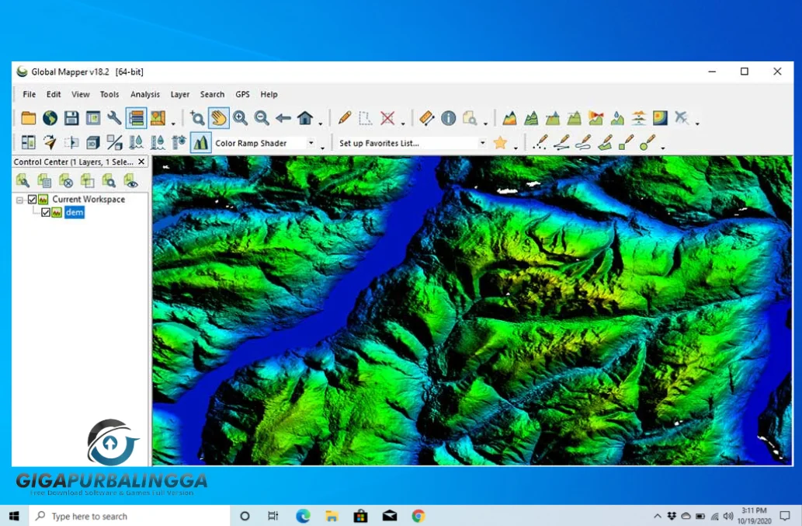
Task: Open the GPS menu
Action: pyautogui.click(x=242, y=94)
